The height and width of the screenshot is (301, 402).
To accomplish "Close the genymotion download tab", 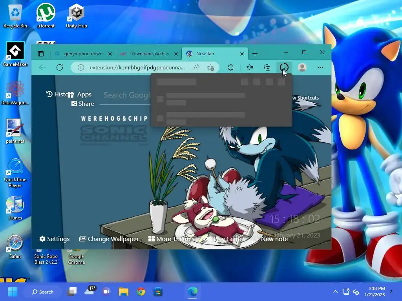I will (x=110, y=54).
